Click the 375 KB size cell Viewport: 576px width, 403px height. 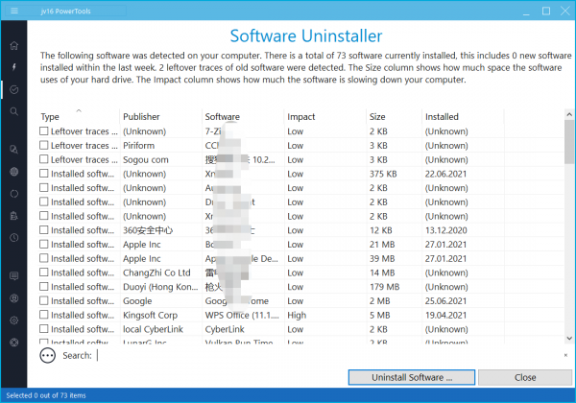(x=383, y=174)
